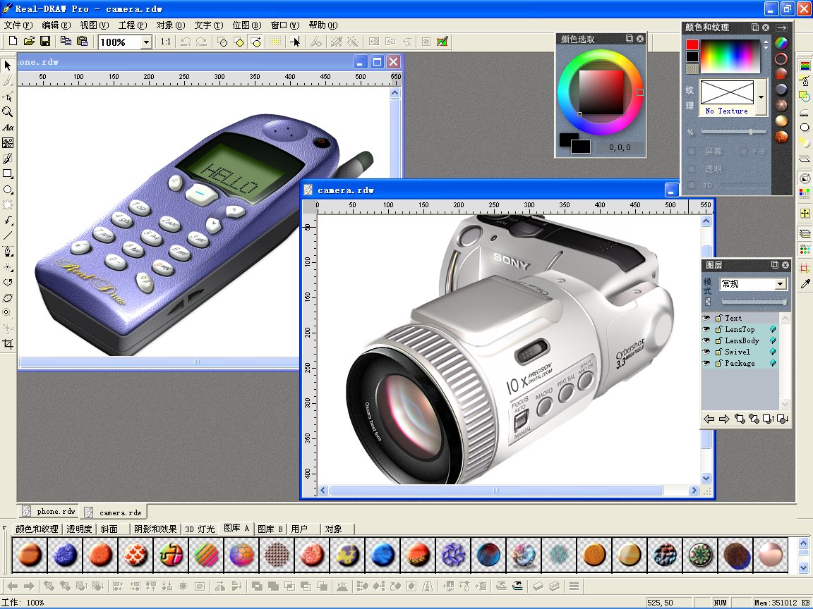Image resolution: width=813 pixels, height=609 pixels.
Task: Open the 文件 menu
Action: pos(18,25)
